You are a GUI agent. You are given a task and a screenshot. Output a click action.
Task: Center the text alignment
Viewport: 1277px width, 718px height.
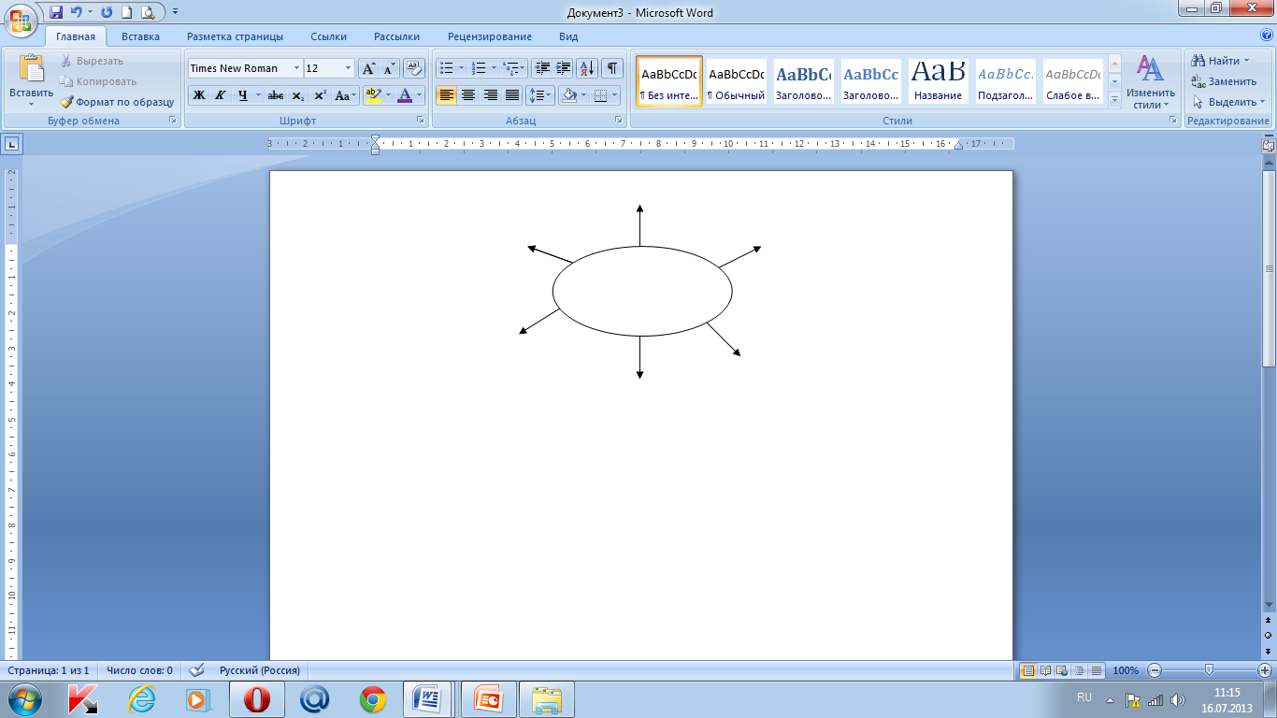(x=468, y=95)
